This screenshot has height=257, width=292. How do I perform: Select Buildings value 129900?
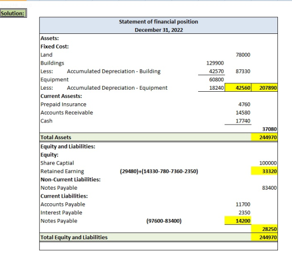[215, 63]
